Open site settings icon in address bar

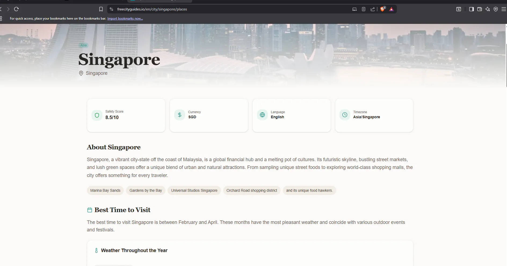click(x=111, y=9)
